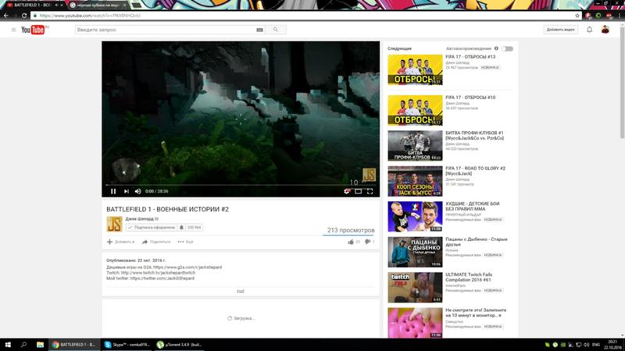The height and width of the screenshot is (351, 625).
Task: Switch to the second browser tab
Action: tap(98, 5)
